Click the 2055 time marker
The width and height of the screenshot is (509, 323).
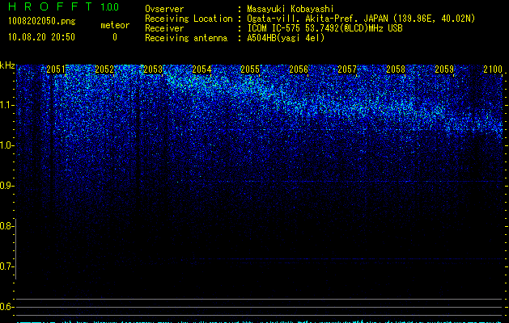[250, 69]
